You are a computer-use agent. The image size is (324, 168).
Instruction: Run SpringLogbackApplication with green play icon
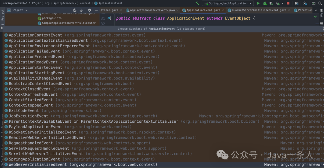pyautogui.click(x=258, y=3)
